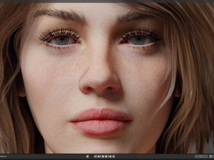Image resolution: width=214 pixels, height=160 pixels.
Task: Jump to the previous keyframe
Action: point(99,156)
